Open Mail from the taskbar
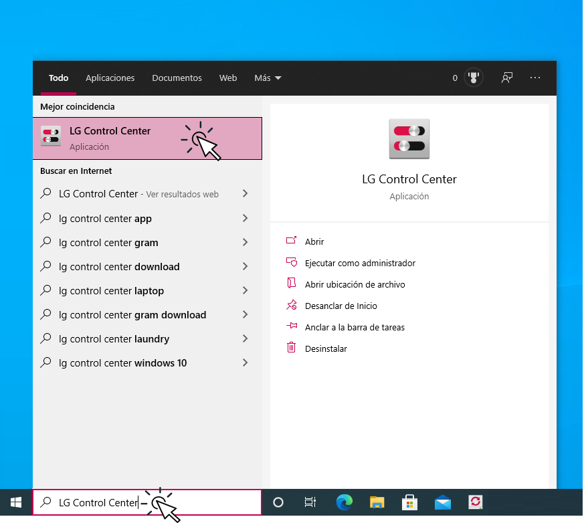Viewport: 586px width, 523px height. point(442,502)
